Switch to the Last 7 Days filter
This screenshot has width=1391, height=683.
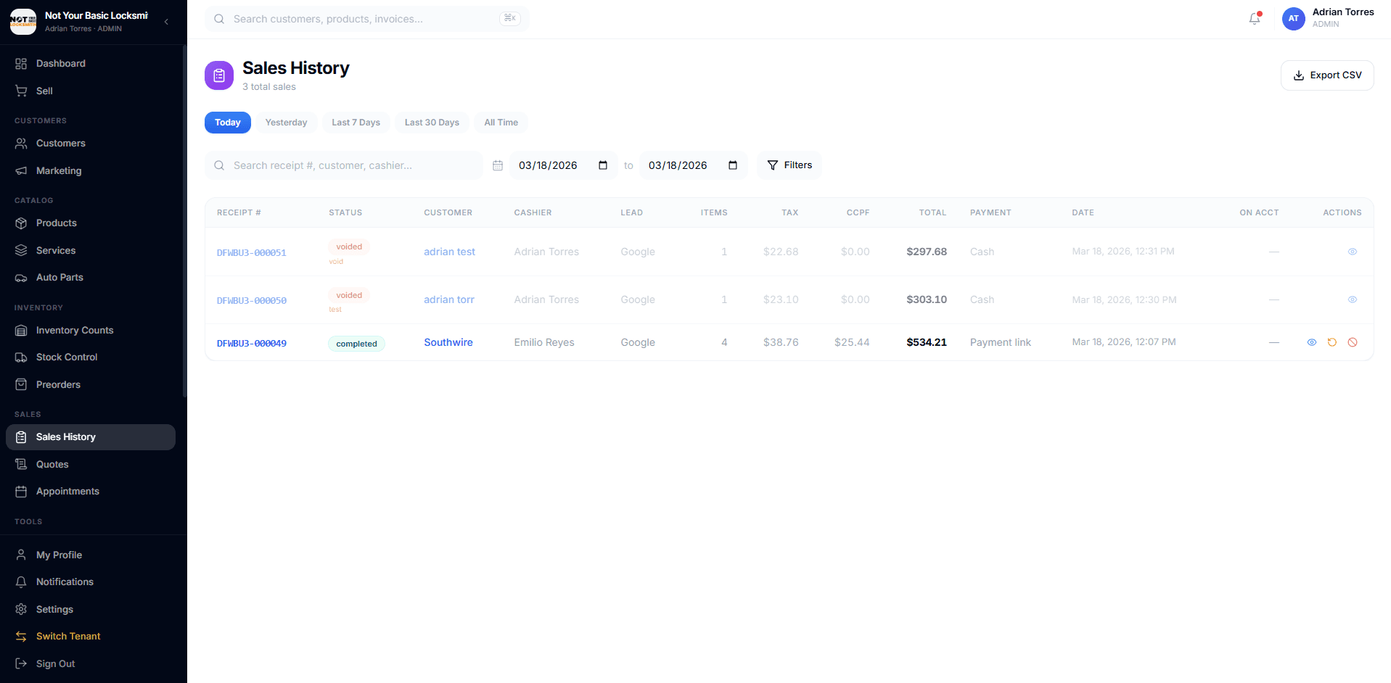pyautogui.click(x=356, y=122)
